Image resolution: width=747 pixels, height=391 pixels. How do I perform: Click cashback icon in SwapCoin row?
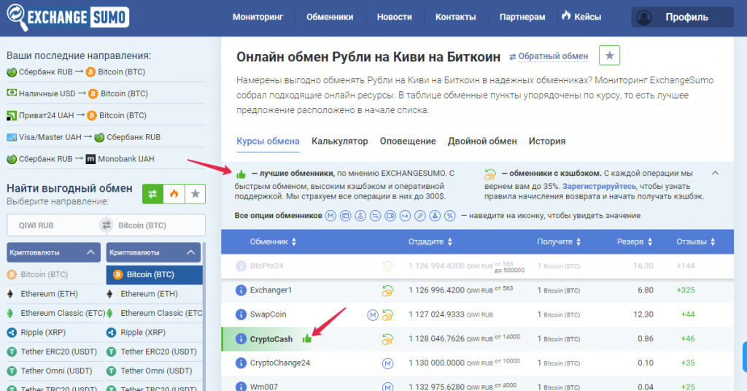[x=387, y=314]
